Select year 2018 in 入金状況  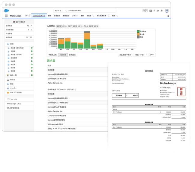pyautogui.click(x=64, y=26)
